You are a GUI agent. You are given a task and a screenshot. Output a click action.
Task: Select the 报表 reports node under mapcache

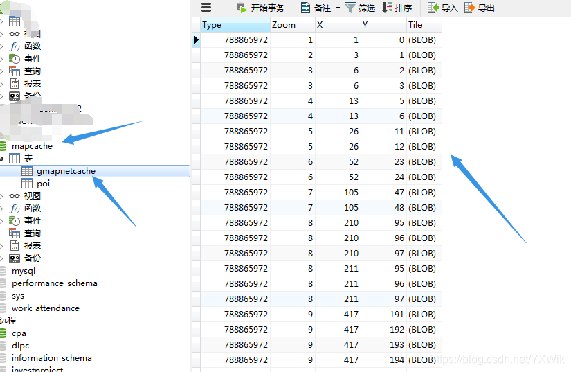click(x=33, y=246)
